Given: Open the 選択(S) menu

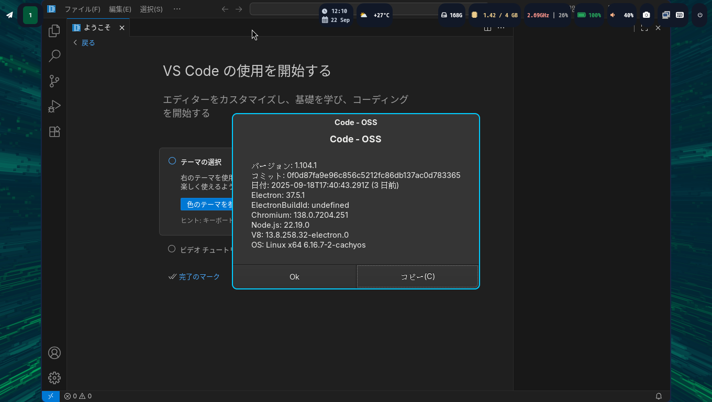Looking at the screenshot, I should click(x=151, y=9).
